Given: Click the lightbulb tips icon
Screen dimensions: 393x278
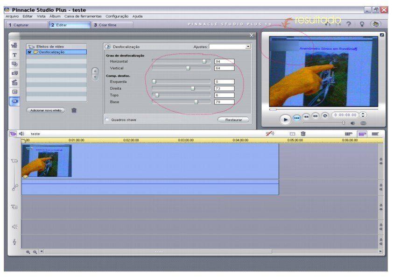Looking at the screenshot, I should coord(362,24).
